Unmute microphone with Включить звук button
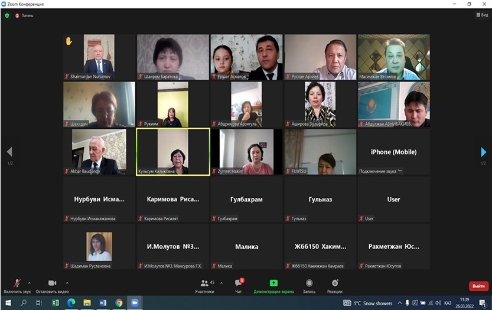Image resolution: width=492 pixels, height=310 pixels. [x=17, y=284]
